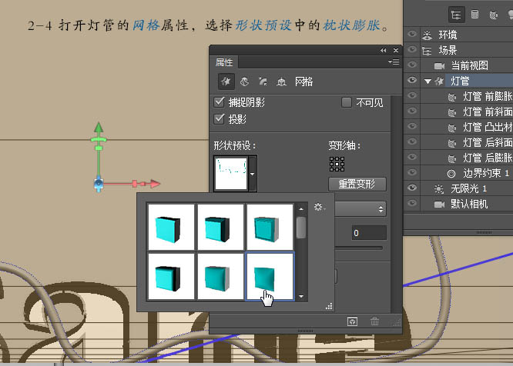Hide the 无限光 1 light layer
Viewport: 513px width, 366px height.
(412, 188)
